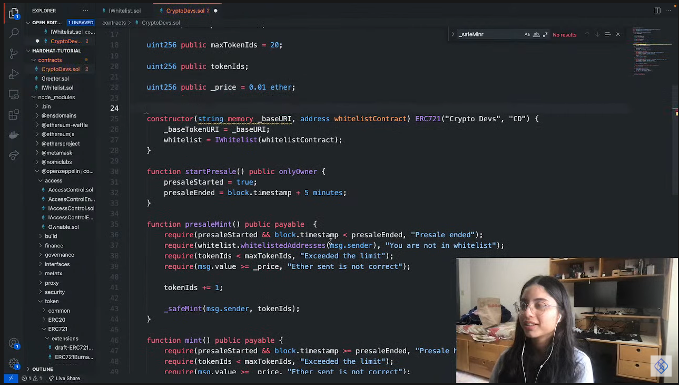Click the 'No results' text in find widget
Viewport: 679px width, 385px height.
[564, 35]
